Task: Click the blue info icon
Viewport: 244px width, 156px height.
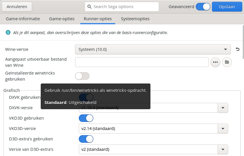Action: coord(8,32)
